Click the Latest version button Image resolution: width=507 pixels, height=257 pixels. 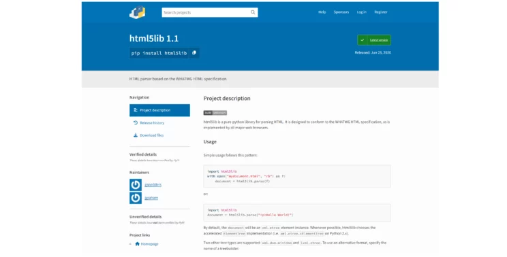click(374, 40)
